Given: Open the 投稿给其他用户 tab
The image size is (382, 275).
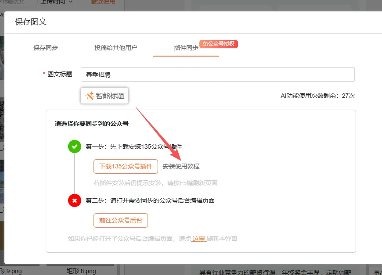Looking at the screenshot, I should (116, 48).
